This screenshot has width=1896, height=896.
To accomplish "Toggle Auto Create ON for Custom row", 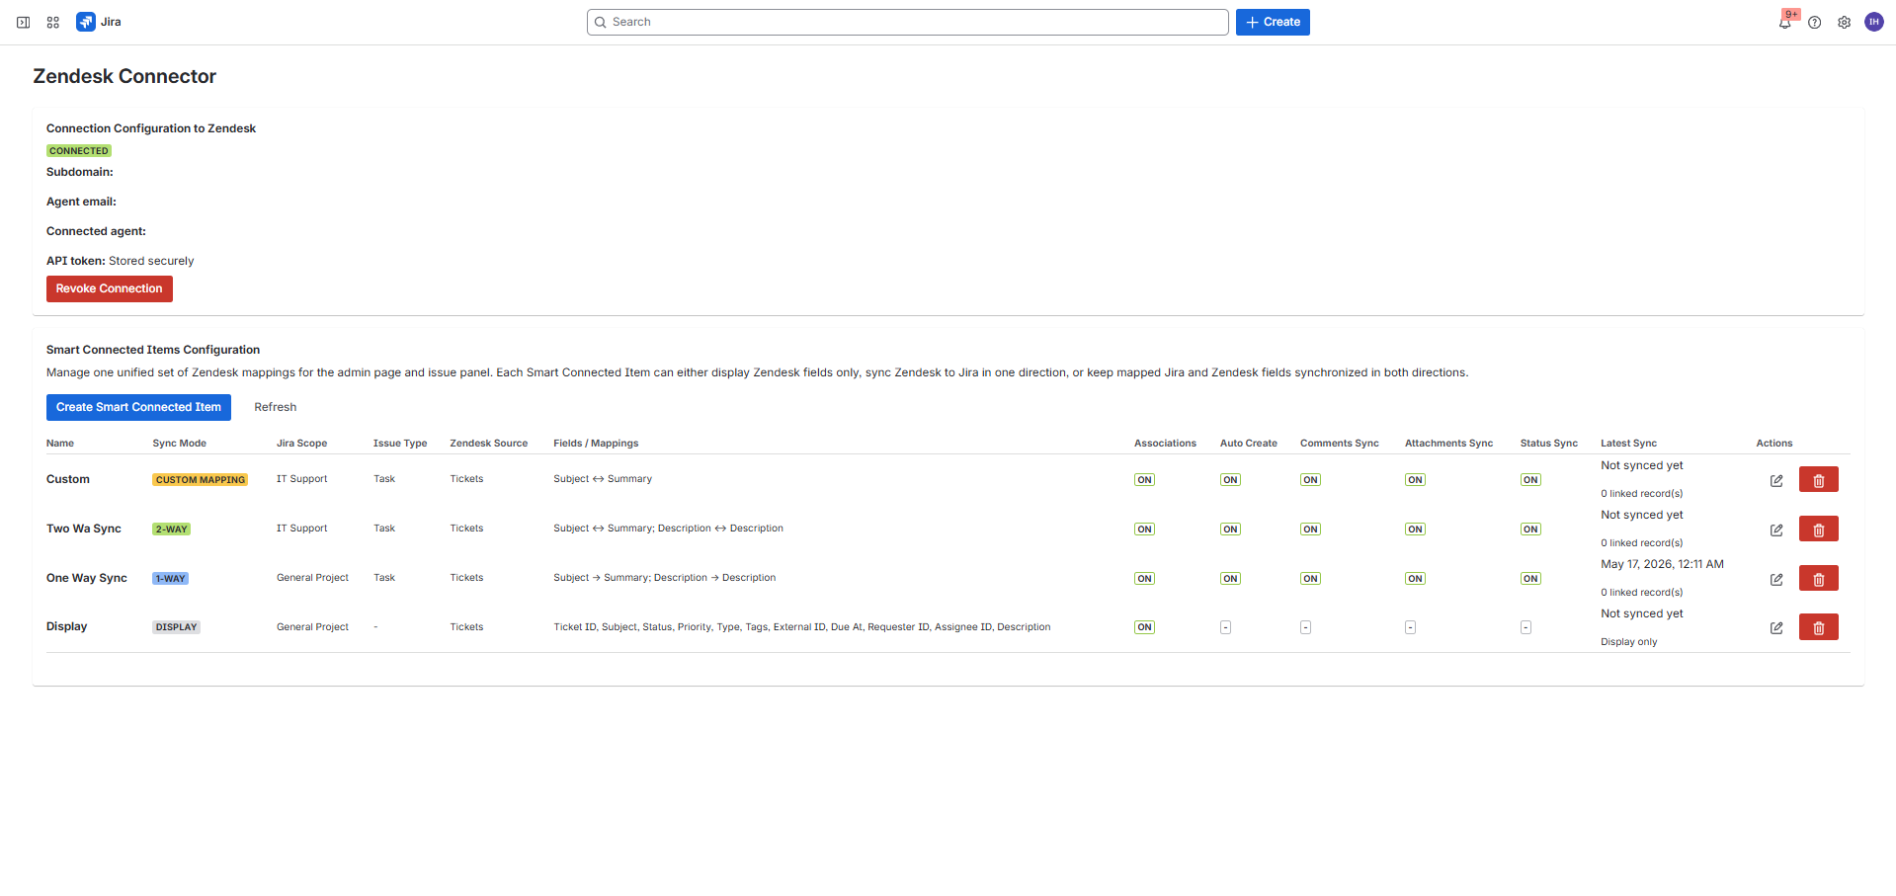I will 1230,480.
